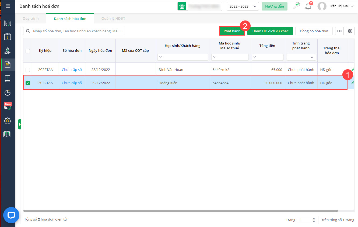
Task: Open the Tình trạng phát hành filter dropdown
Action: point(301,57)
